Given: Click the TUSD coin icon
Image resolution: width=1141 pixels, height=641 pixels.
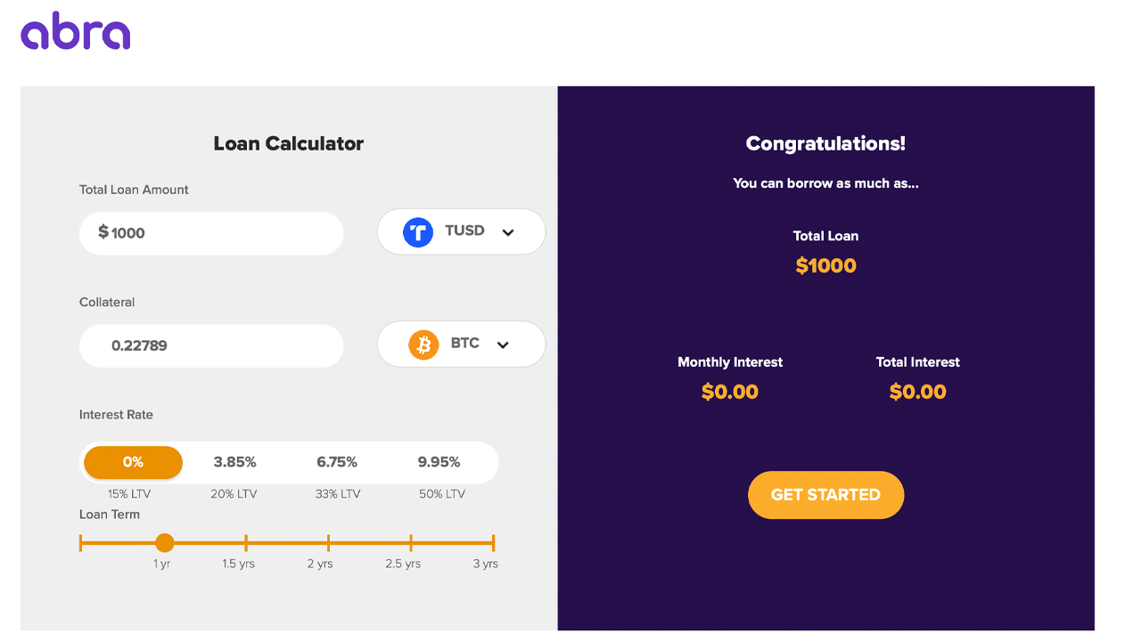Looking at the screenshot, I should point(418,232).
